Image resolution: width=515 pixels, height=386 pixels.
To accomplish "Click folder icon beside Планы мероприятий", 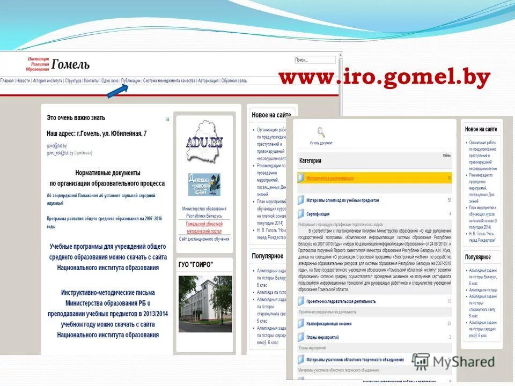I will point(301,337).
